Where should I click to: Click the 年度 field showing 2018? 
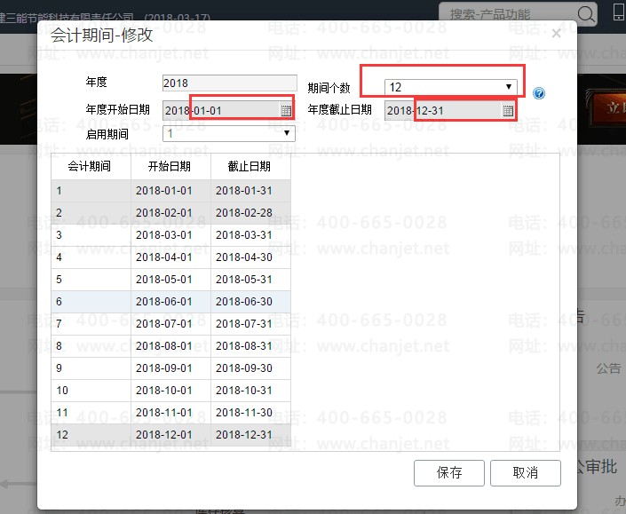tap(230, 83)
